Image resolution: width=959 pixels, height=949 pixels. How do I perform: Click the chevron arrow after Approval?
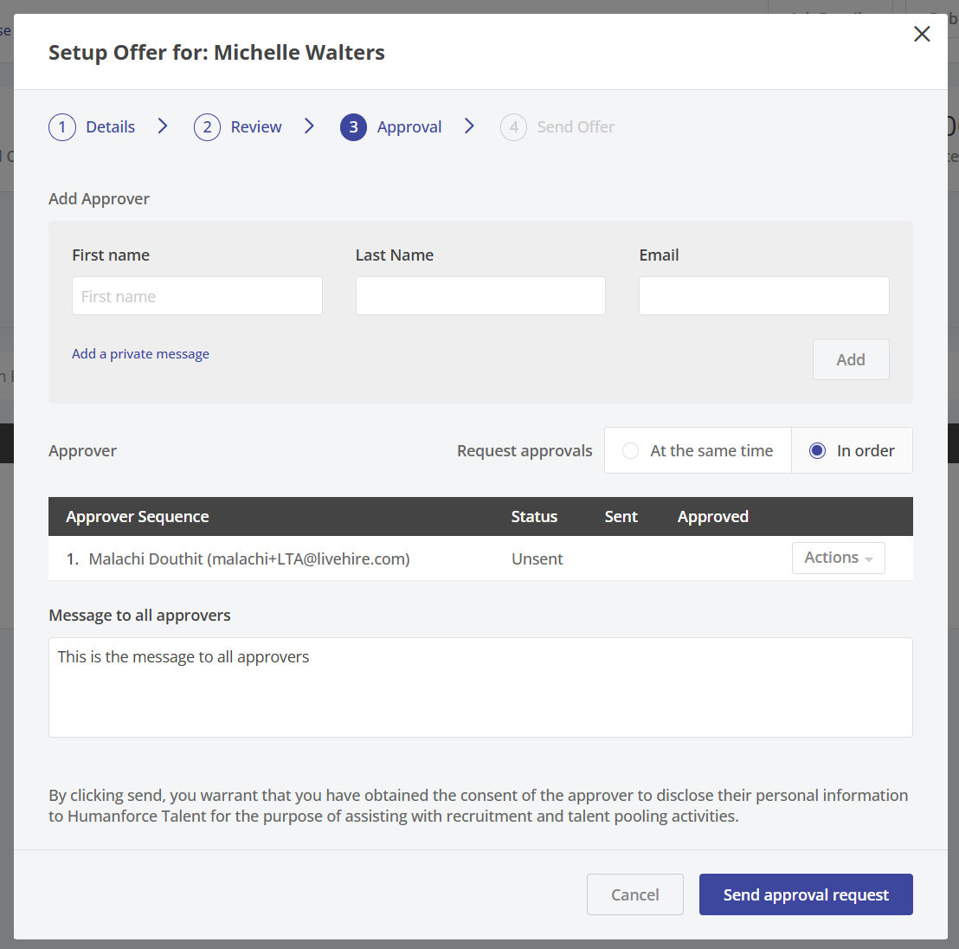coord(469,126)
